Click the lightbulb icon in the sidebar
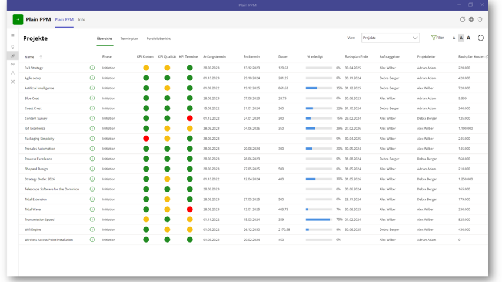502x282 pixels. [13, 46]
